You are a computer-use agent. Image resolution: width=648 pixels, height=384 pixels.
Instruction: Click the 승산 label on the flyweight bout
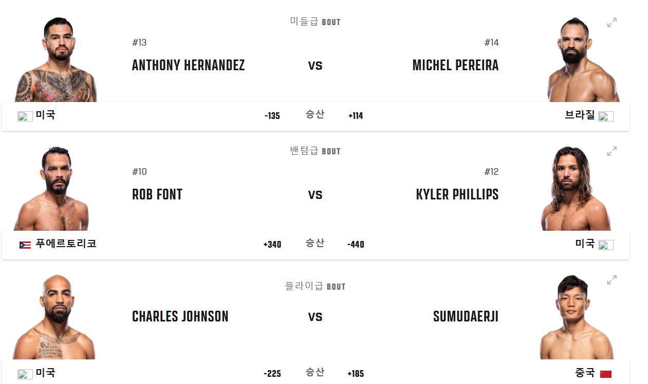click(x=316, y=374)
